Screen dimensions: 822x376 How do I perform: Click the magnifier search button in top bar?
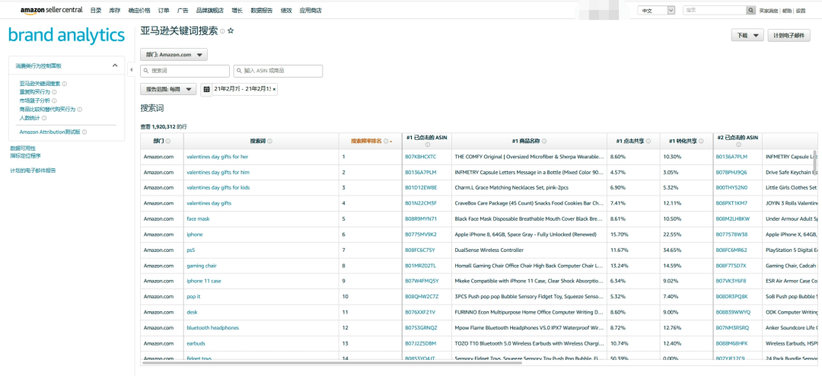click(x=750, y=11)
